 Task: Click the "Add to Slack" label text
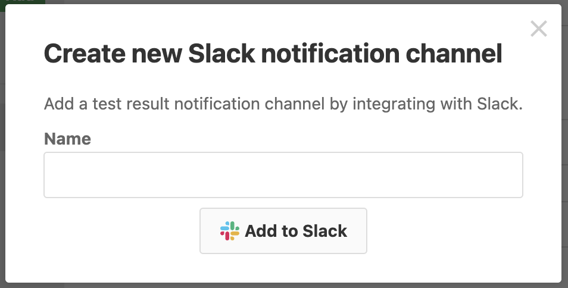pyautogui.click(x=296, y=231)
